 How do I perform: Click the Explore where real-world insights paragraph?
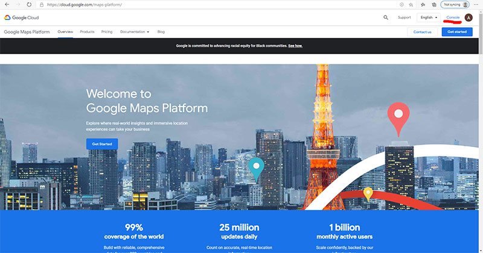pyautogui.click(x=137, y=126)
